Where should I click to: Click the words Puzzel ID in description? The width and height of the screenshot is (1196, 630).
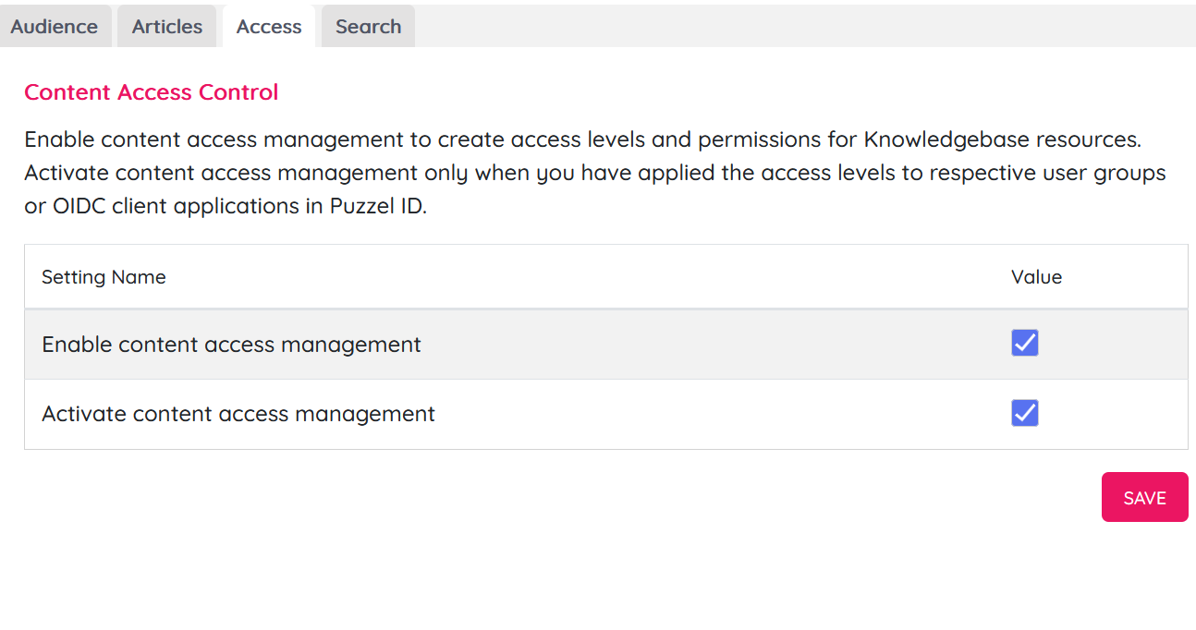click(377, 206)
